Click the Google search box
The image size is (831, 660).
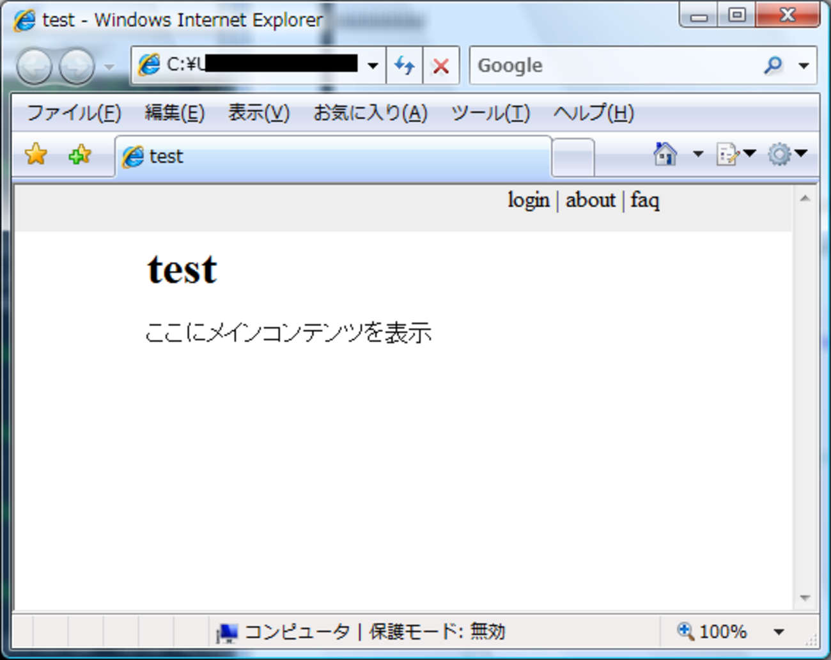[x=616, y=65]
